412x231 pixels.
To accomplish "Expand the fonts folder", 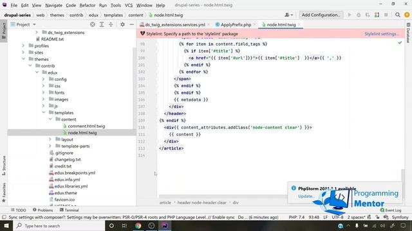I will click(x=43, y=92).
